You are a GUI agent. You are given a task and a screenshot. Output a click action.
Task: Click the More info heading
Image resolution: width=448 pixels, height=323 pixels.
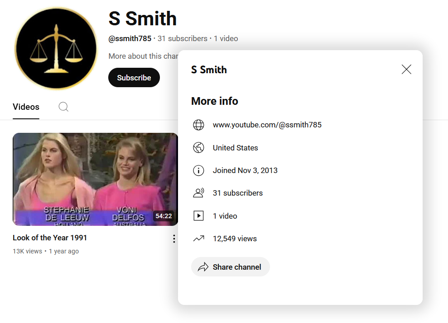click(215, 101)
